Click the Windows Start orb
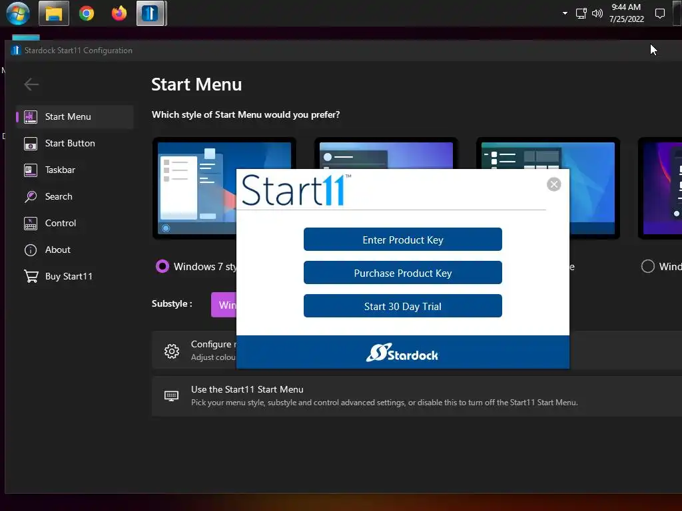 (x=18, y=13)
